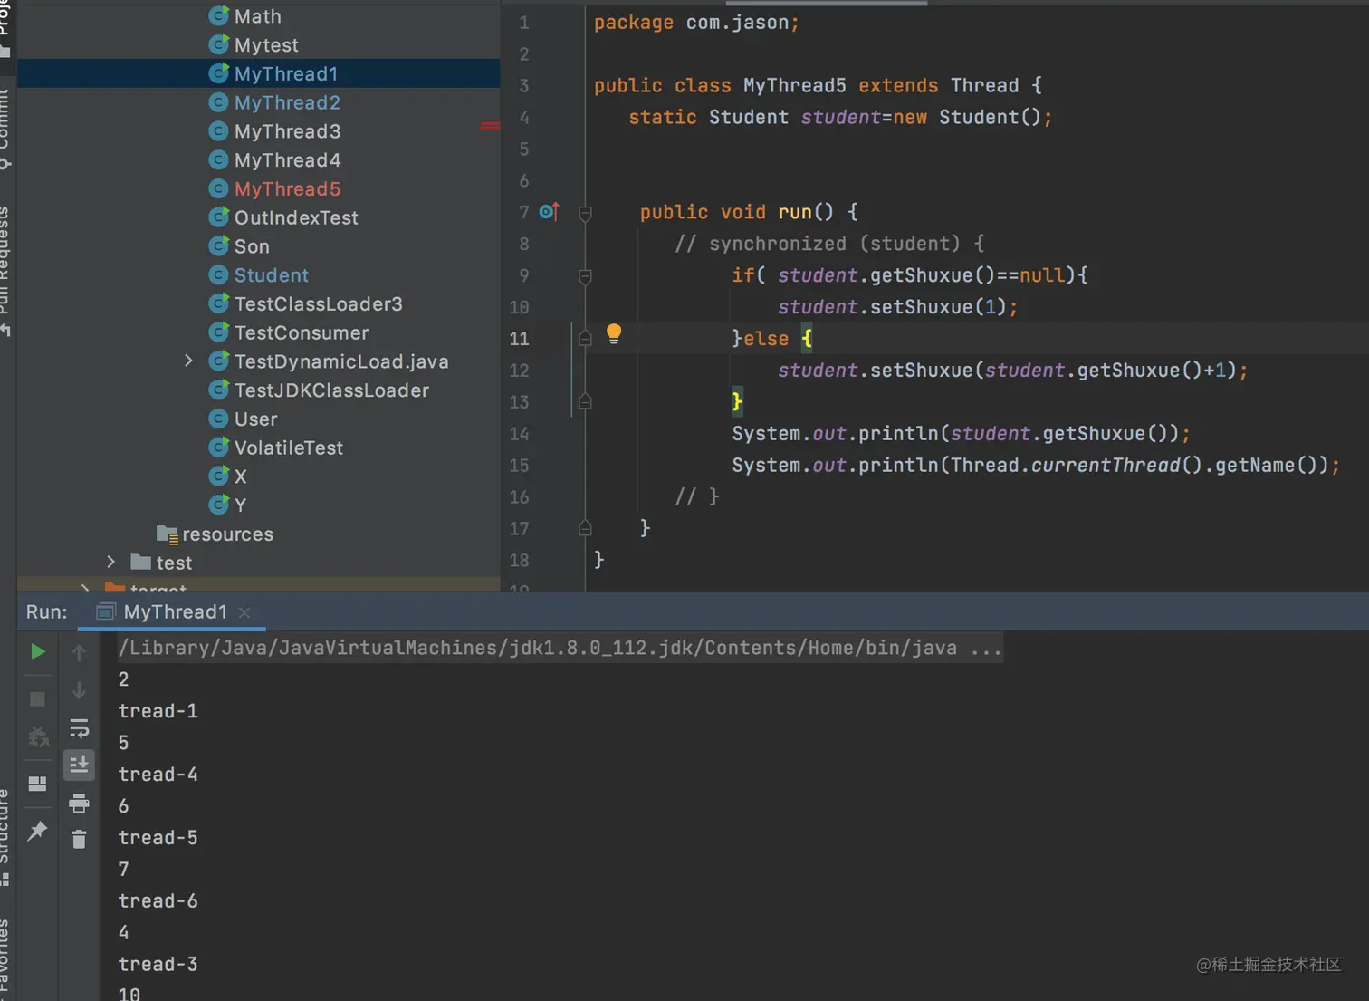Screen dimensions: 1369x1001
Task: Toggle the fold end marker on line 17
Action: [585, 528]
